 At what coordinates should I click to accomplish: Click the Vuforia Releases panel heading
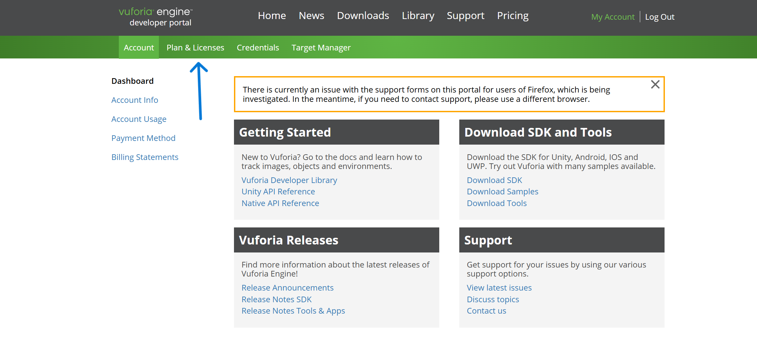tap(288, 240)
